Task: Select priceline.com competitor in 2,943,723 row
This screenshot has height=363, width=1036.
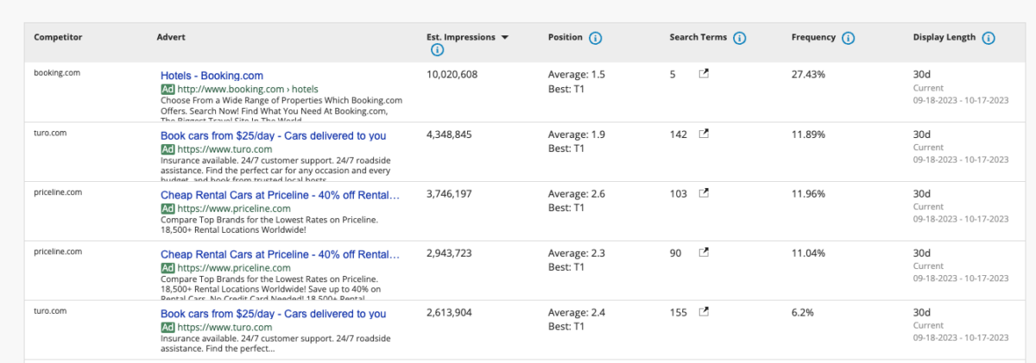Action: click(58, 252)
